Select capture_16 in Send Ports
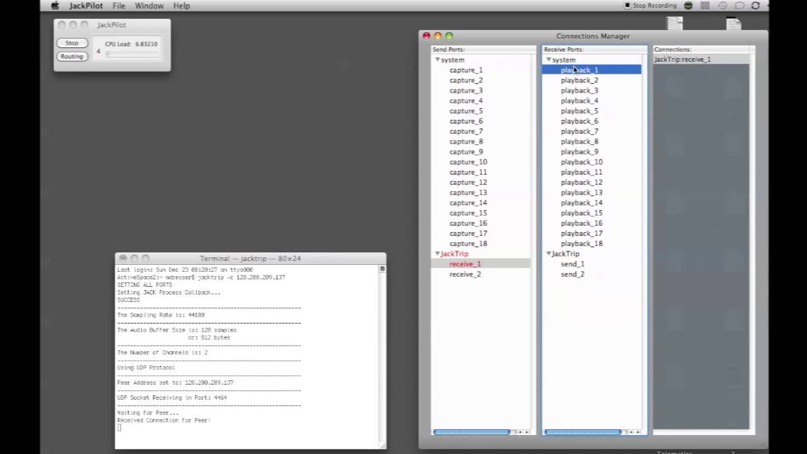This screenshot has width=807, height=454. pyautogui.click(x=468, y=223)
